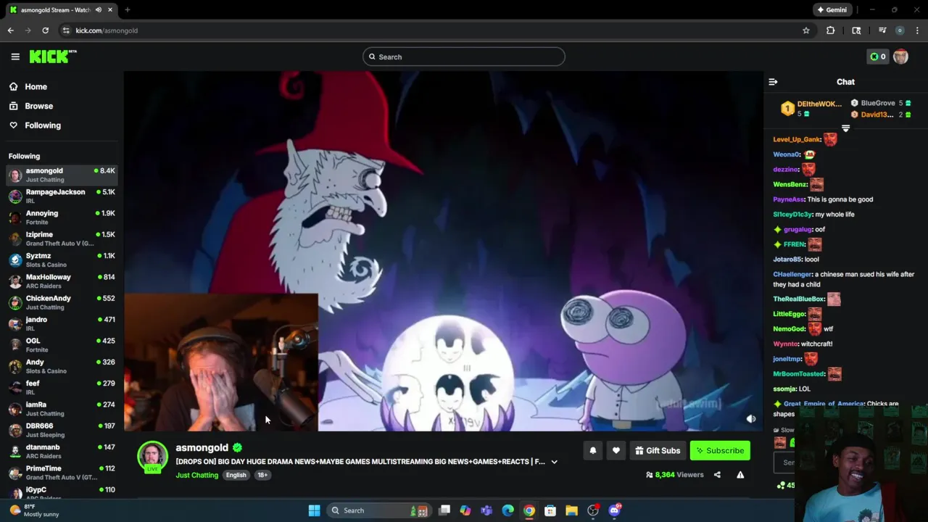
Task: Open the user profile avatar menu
Action: pyautogui.click(x=900, y=57)
